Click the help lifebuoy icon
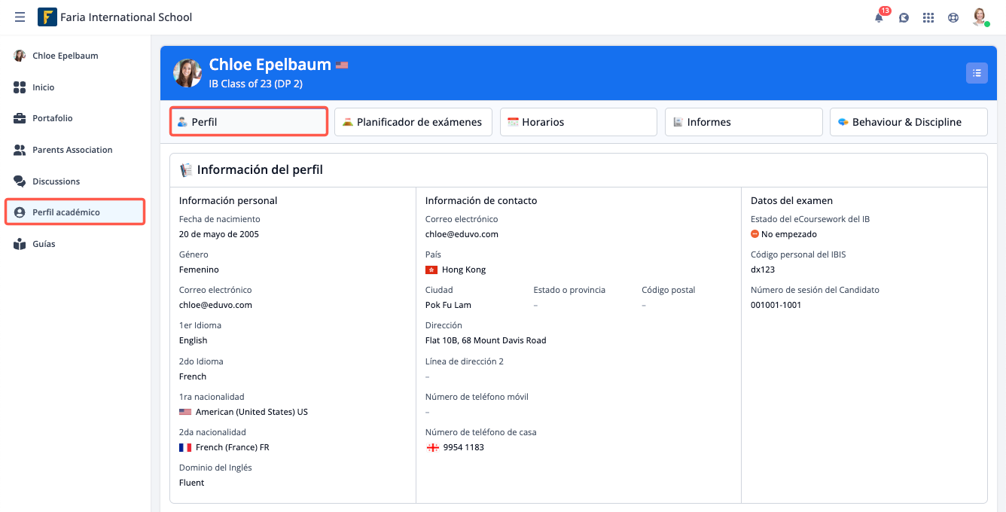Image resolution: width=1006 pixels, height=512 pixels. 953,18
